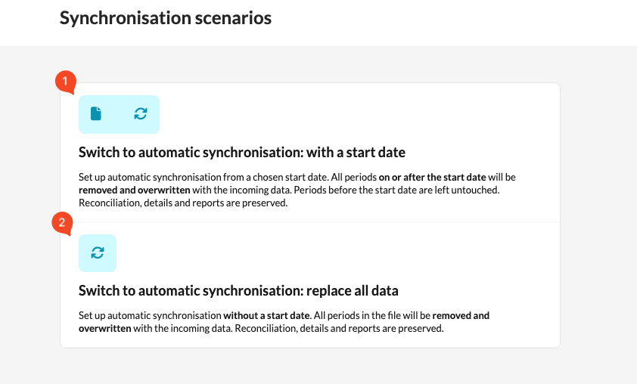637x384 pixels.
Task: Select 'Switch to automatic synchronisation: replace all data' heading
Action: tap(238, 290)
